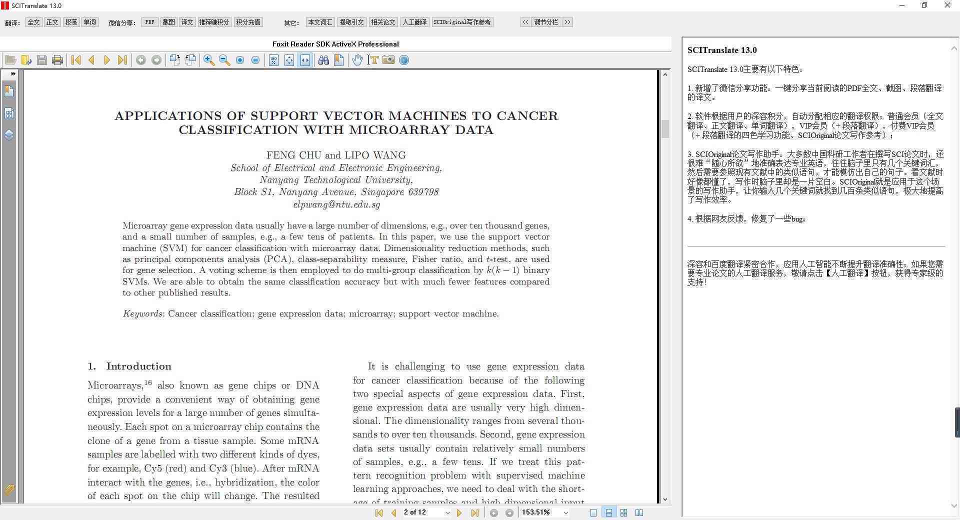Screen dimensions: 960x520
Task: Click the 单词 word translation button
Action: point(90,22)
